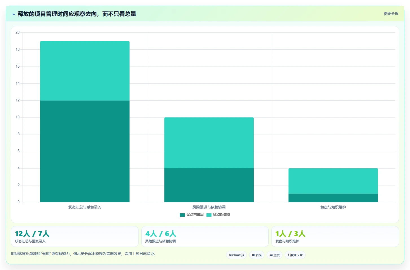
Task: Click the y-axis tick label 0
Action: point(19,202)
